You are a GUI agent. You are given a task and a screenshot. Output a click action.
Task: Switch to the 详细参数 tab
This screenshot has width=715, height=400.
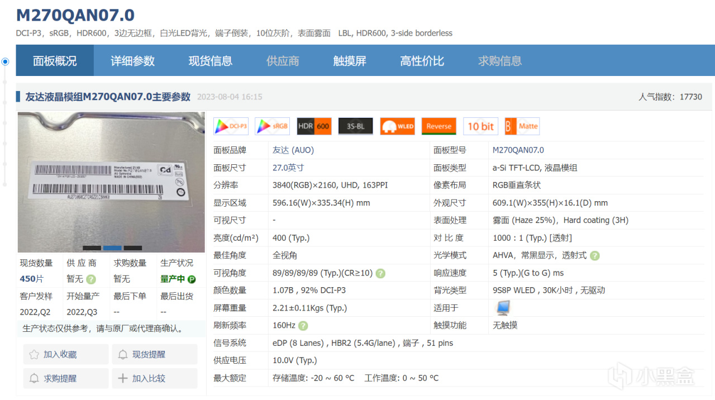[132, 61]
